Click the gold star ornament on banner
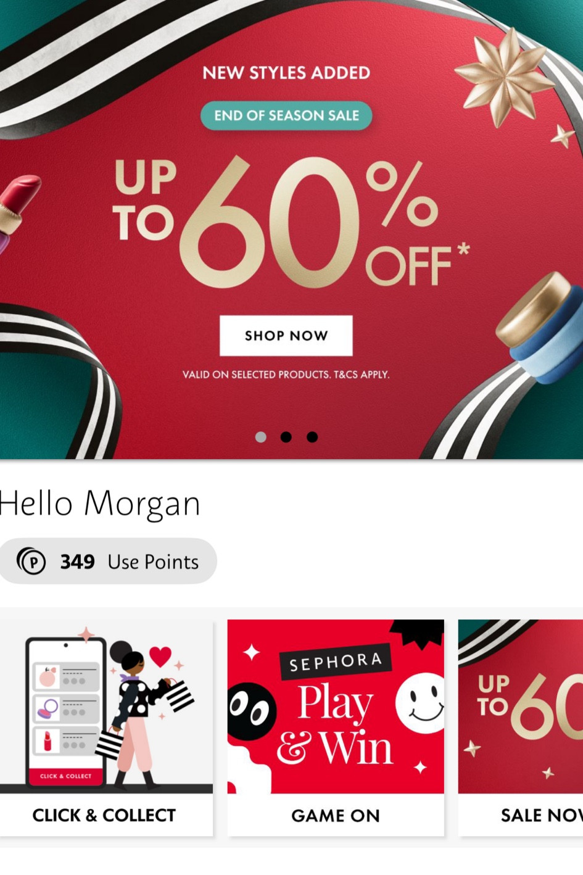 point(504,76)
